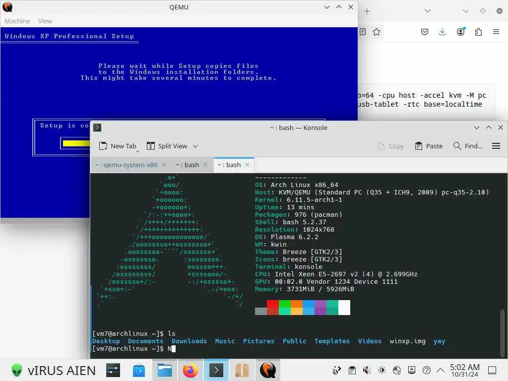This screenshot has height=381, width=508.
Task: Click Find... in Konsole toolbar
Action: click(x=468, y=146)
